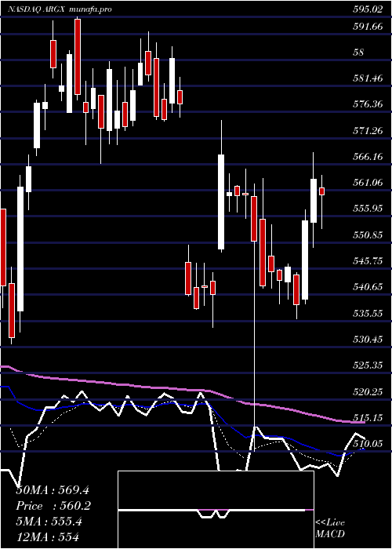Select the 566.16 axis value
This screenshot has width=392, height=549.
tap(367, 156)
